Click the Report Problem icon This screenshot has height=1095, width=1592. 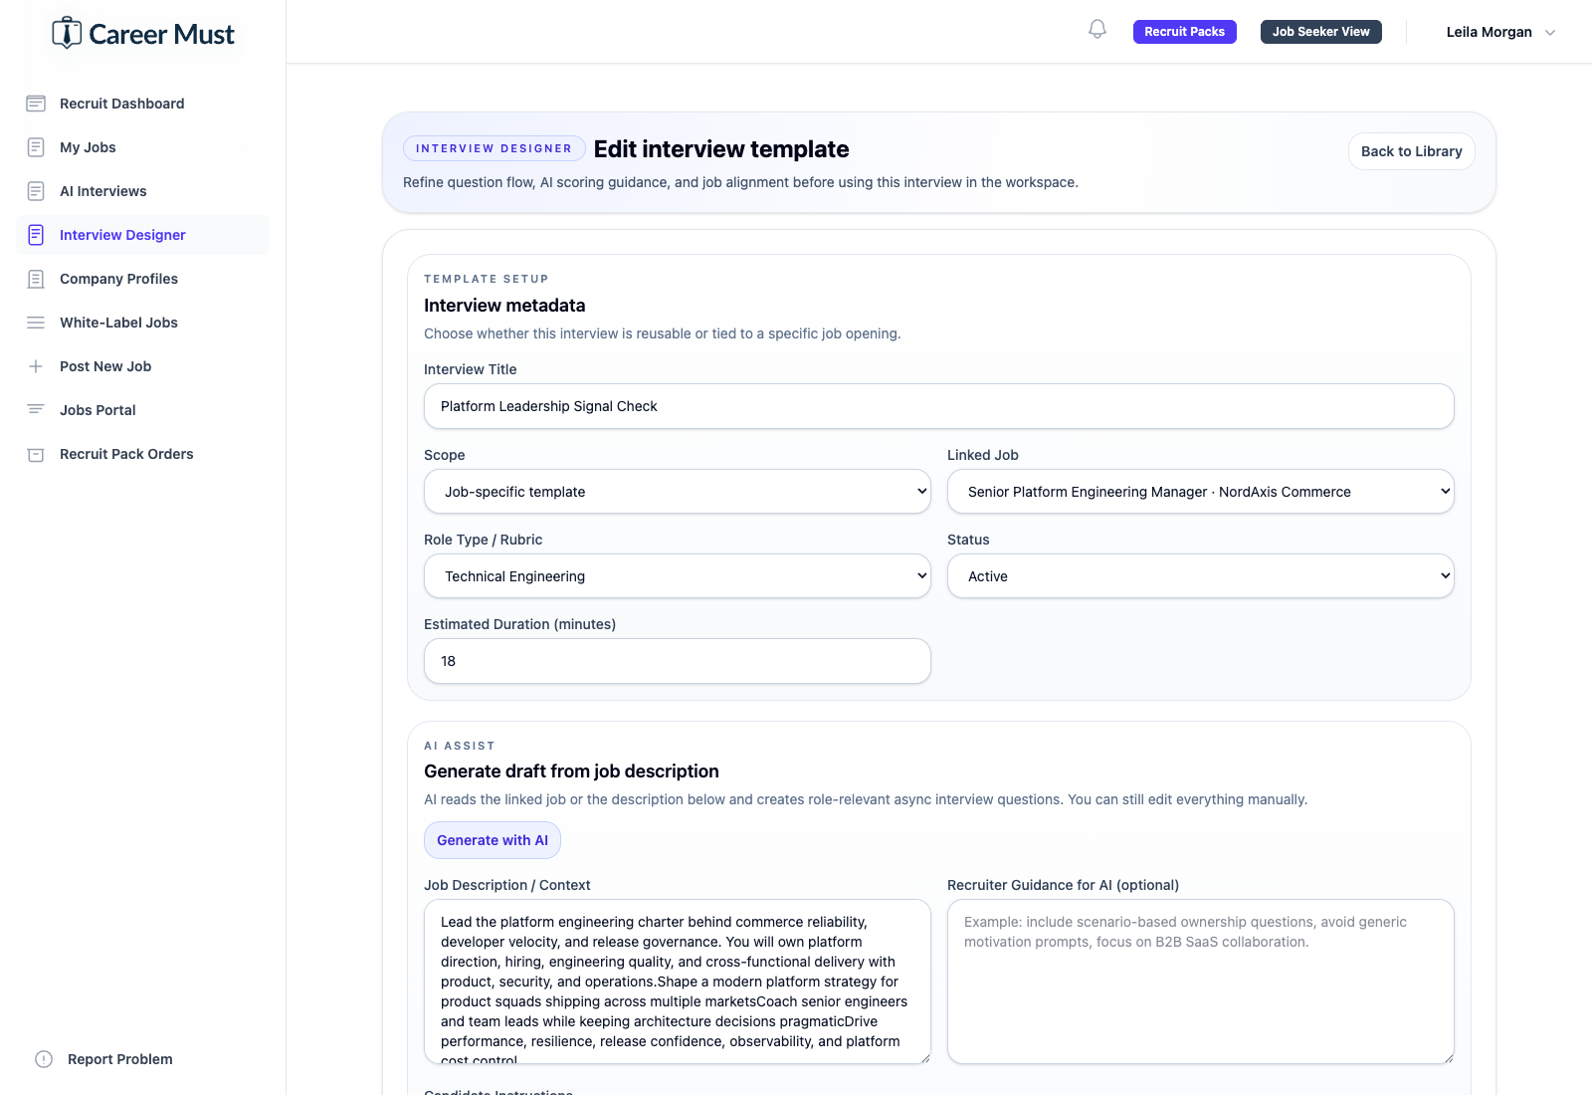(44, 1059)
